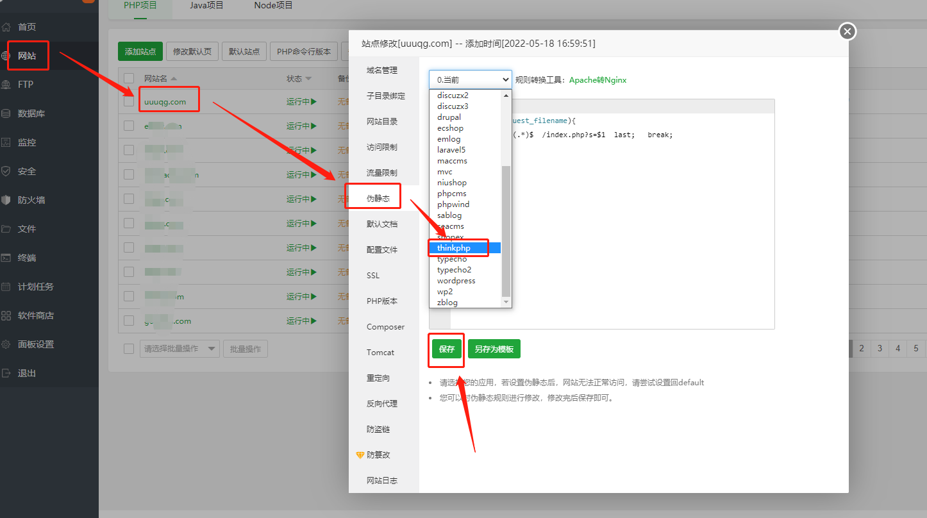Choose thinkphp from the rule list
The height and width of the screenshot is (518, 927).
(465, 248)
